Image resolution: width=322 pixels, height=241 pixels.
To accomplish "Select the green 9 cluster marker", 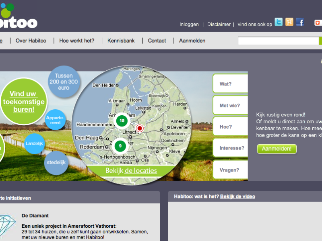I will pos(120,146).
